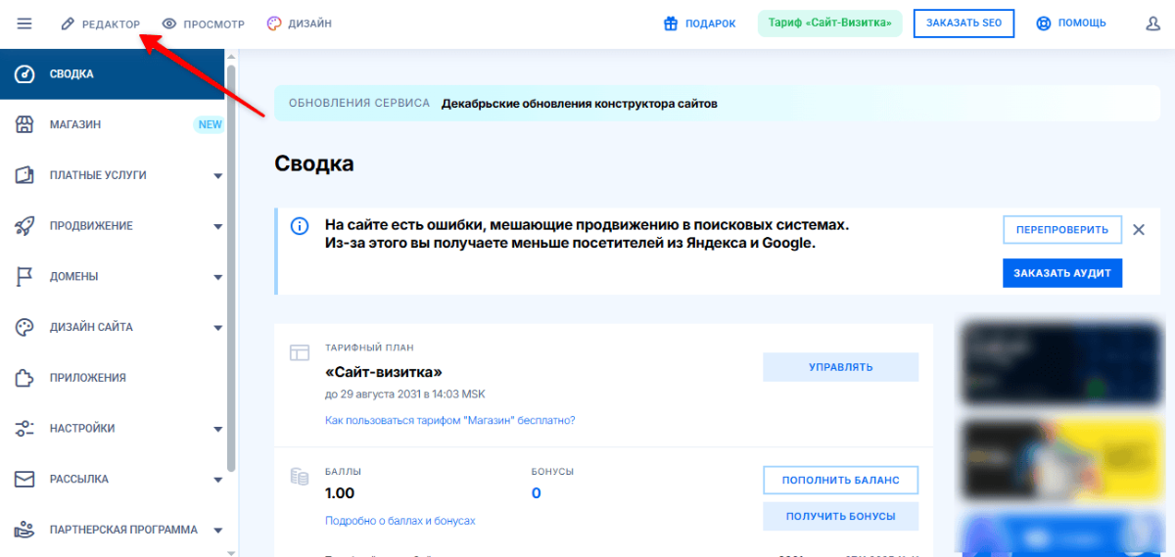Viewport: 1175px width, 557px height.
Task: Click the «Сайт-визитка» plan name
Action: click(384, 373)
